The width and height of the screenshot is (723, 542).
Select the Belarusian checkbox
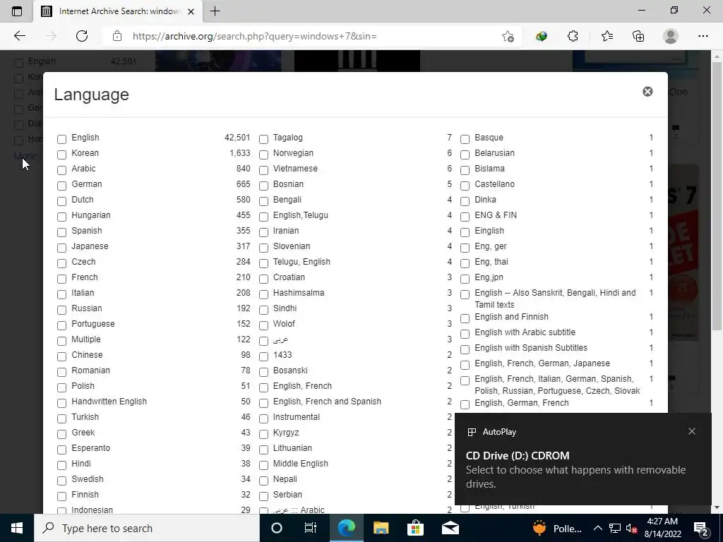[x=465, y=155]
